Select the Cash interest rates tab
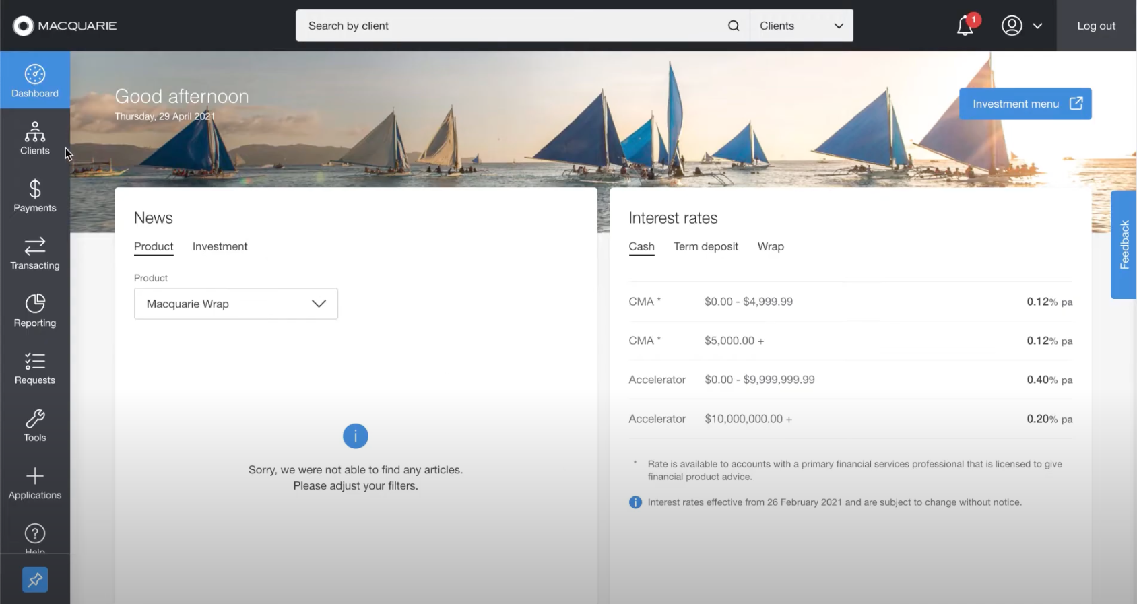 (x=641, y=247)
